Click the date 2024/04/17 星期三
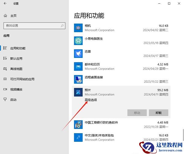184x154 pixels. 156,56
